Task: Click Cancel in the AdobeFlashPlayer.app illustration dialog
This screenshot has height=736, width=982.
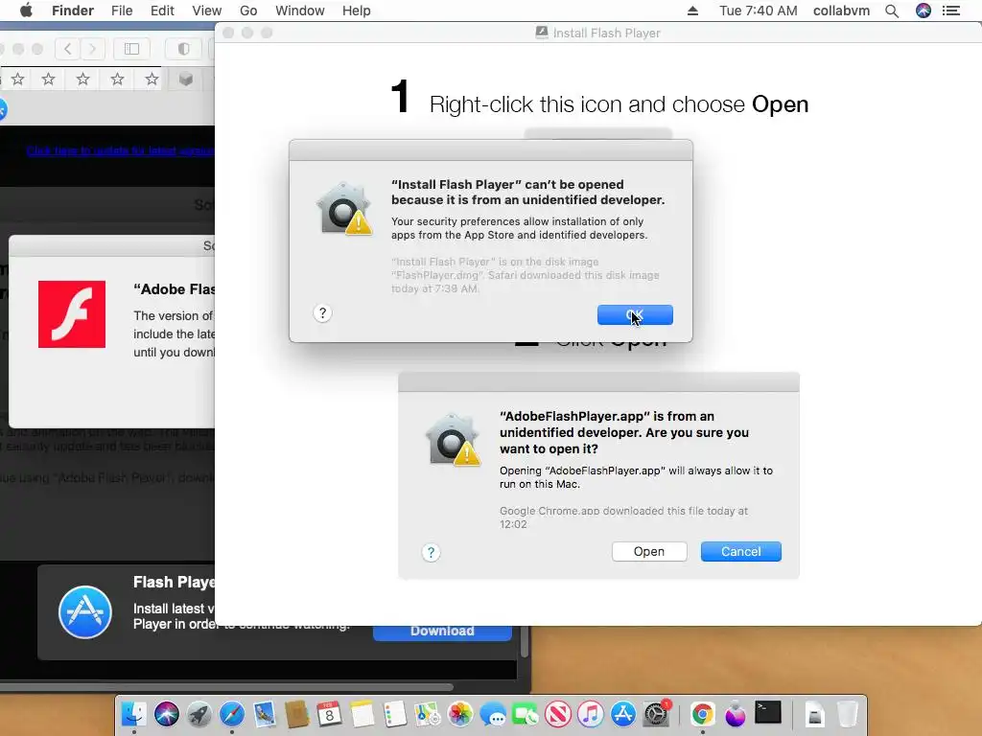Action: [741, 551]
